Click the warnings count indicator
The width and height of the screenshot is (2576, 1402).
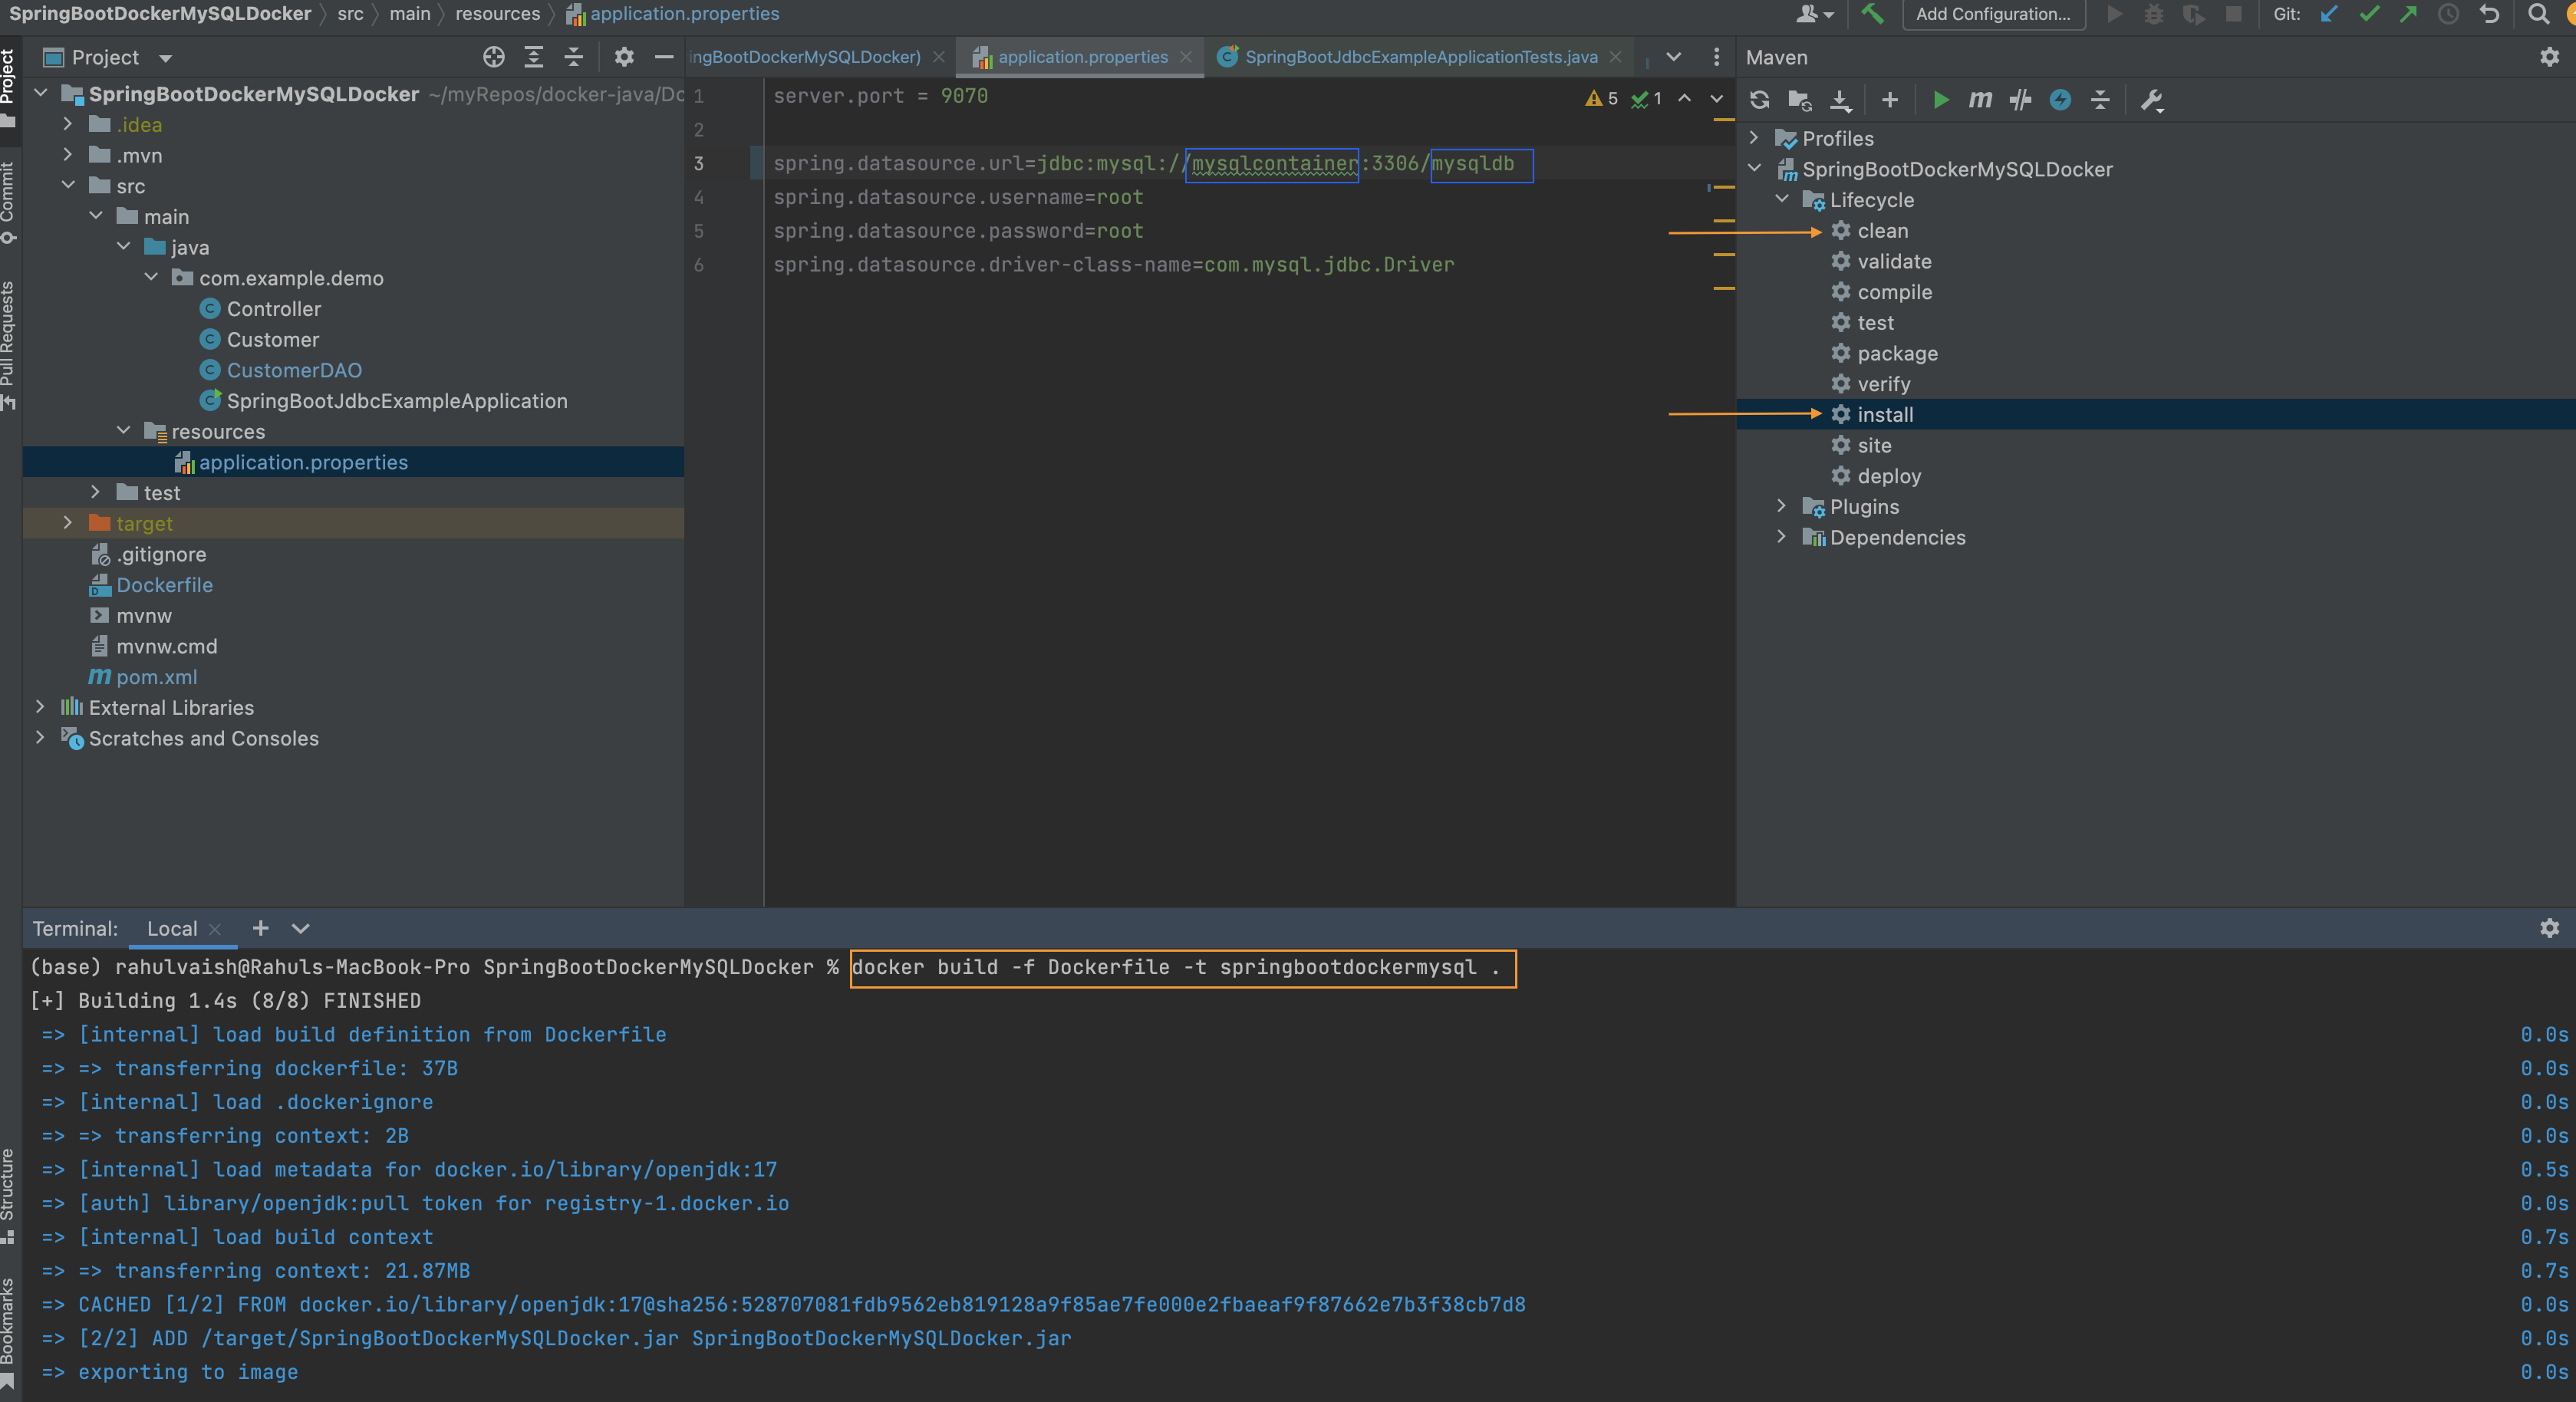pyautogui.click(x=1601, y=98)
